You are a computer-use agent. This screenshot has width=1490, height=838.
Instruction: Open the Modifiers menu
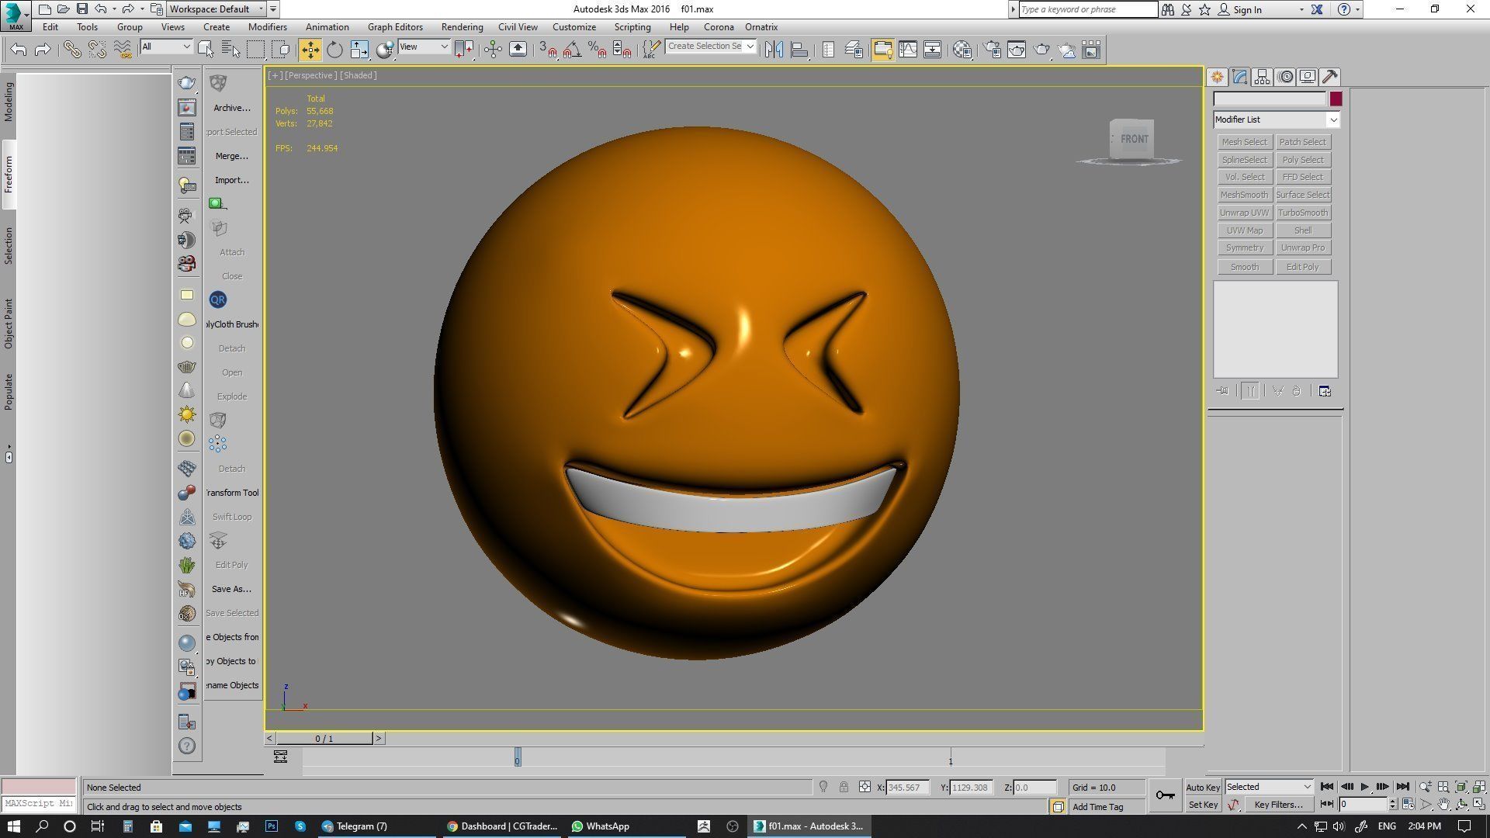(268, 27)
